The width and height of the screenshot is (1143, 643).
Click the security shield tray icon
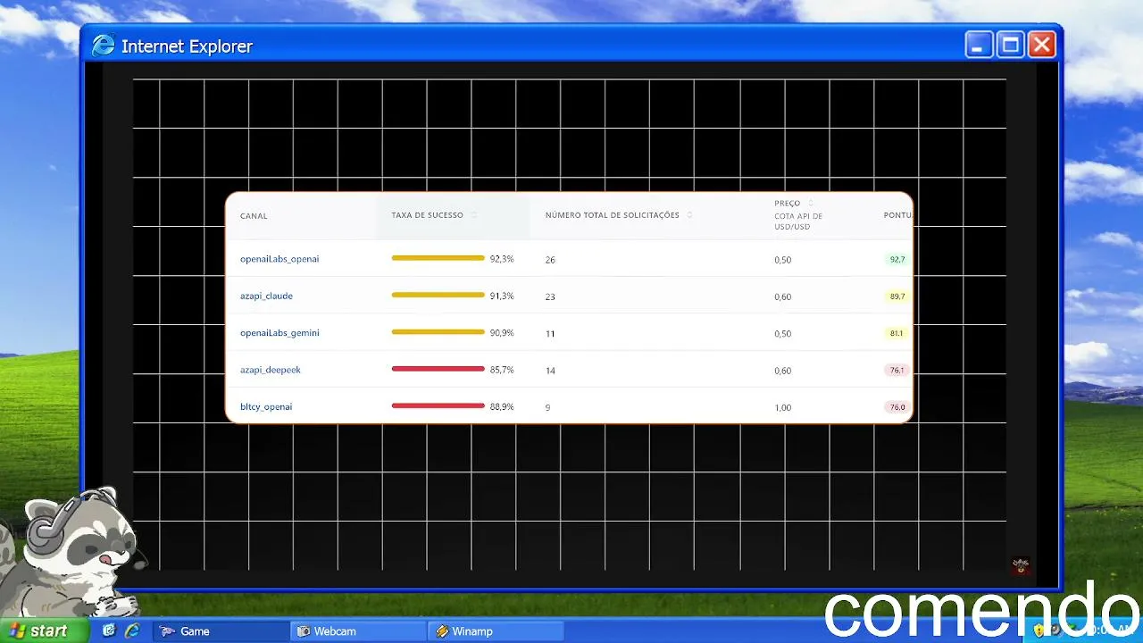point(1039,630)
